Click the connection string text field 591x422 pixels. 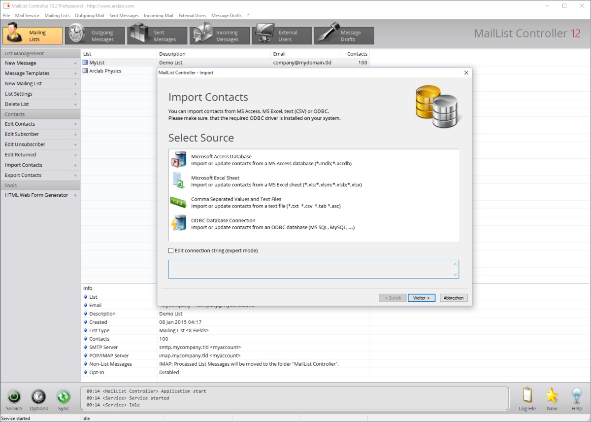313,269
